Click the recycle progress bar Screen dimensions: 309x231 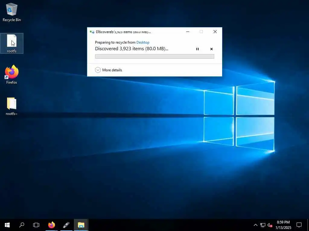point(154,56)
